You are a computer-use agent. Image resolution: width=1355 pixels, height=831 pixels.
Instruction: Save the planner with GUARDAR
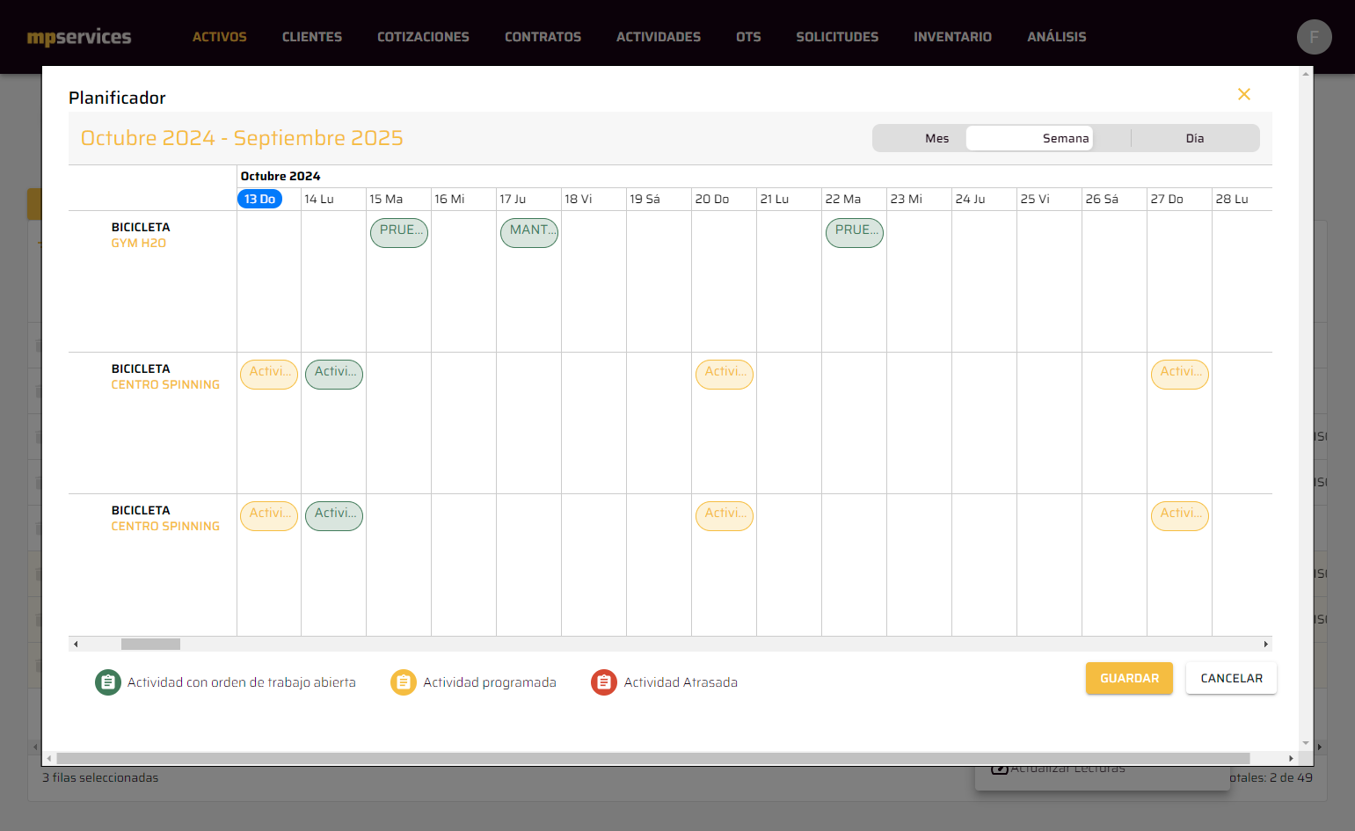[x=1129, y=678]
